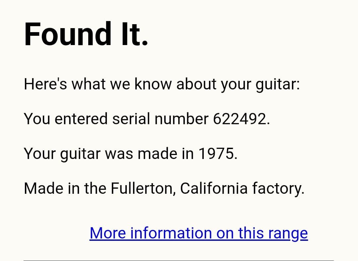Click the word "information" in the link

171,233
